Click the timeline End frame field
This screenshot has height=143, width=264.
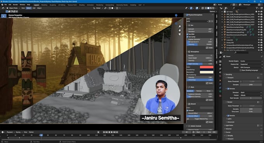coord(212,132)
